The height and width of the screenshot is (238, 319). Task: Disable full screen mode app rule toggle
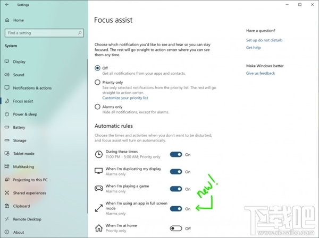click(x=176, y=208)
